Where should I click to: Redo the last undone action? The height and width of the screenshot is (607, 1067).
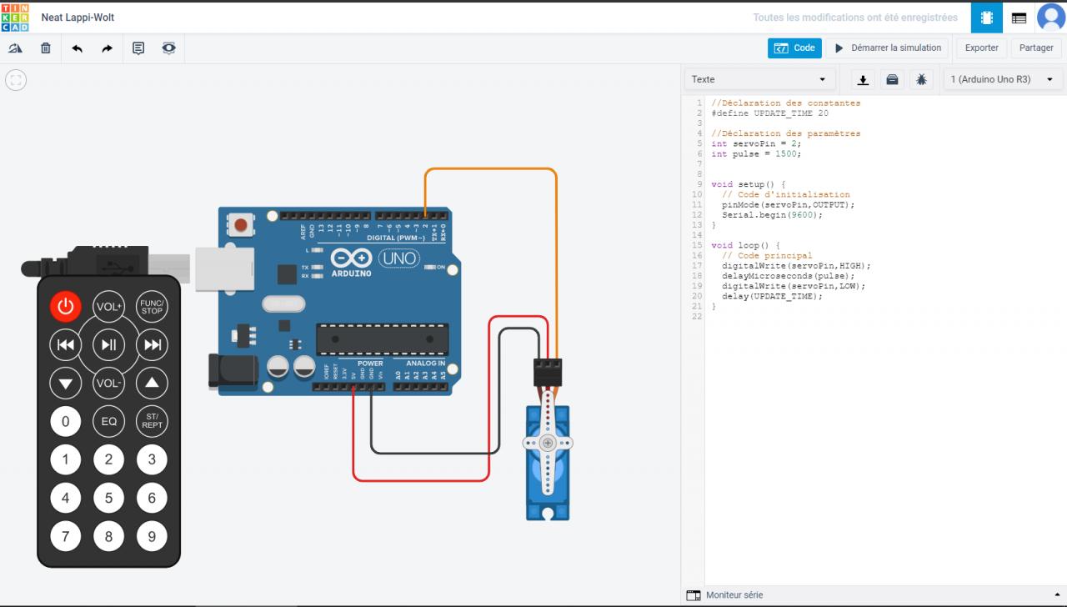(x=108, y=48)
